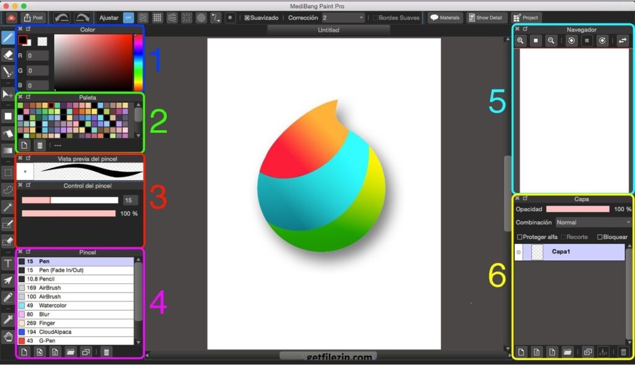635x390 pixels.
Task: Select the Brush tool in left toolbar
Action: click(x=7, y=38)
